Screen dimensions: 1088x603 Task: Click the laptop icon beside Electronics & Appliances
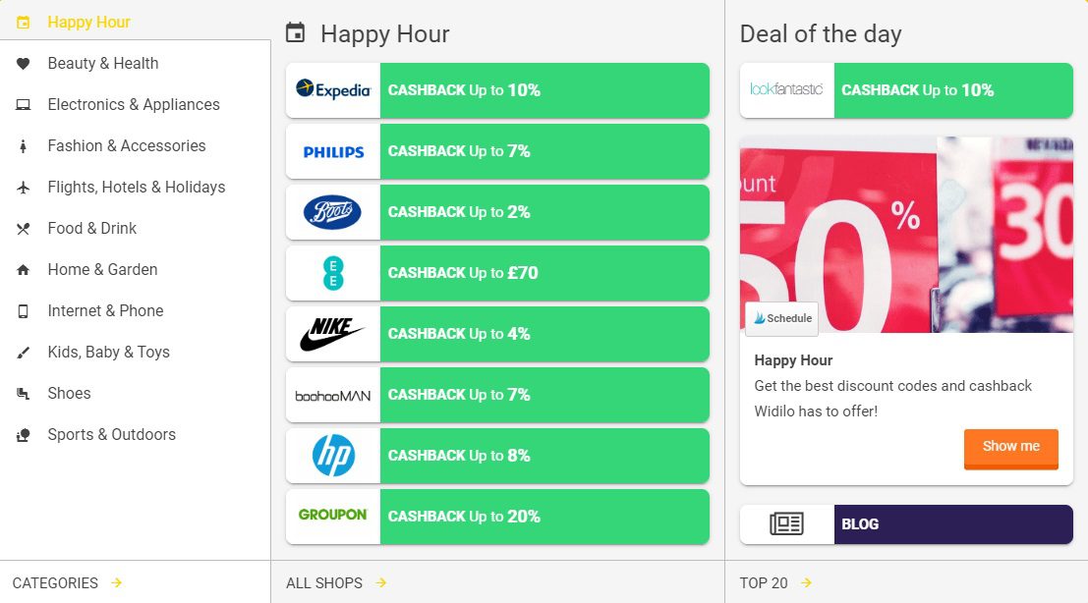(23, 104)
